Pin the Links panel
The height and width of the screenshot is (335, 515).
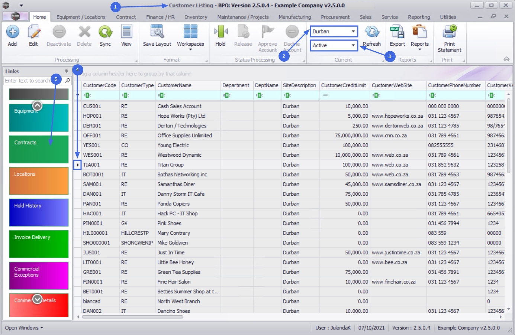pyautogui.click(x=67, y=71)
